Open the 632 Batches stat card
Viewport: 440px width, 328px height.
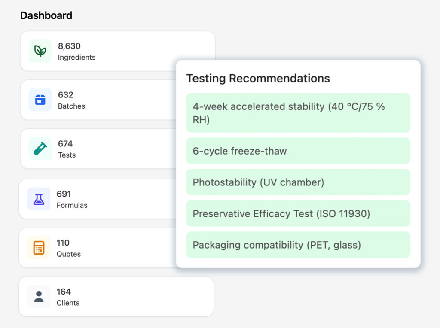click(x=98, y=100)
